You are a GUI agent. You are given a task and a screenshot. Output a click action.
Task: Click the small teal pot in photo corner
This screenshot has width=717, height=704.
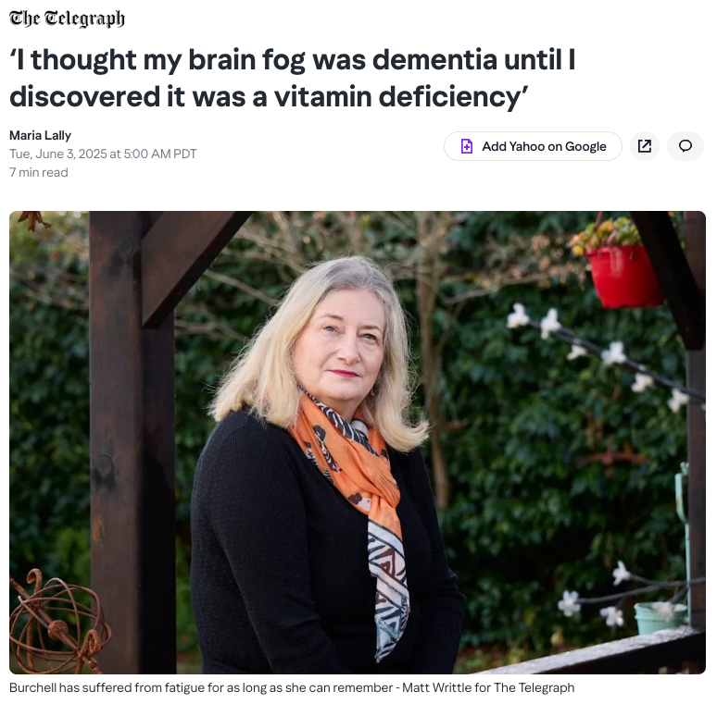tap(660, 619)
